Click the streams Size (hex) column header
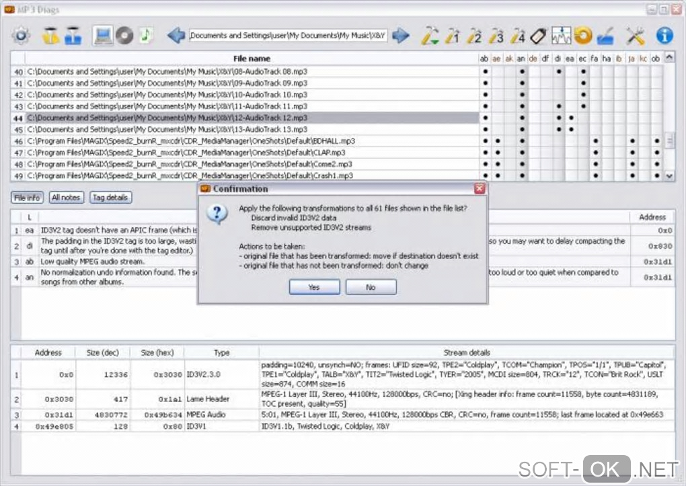This screenshot has width=686, height=486. 157,353
